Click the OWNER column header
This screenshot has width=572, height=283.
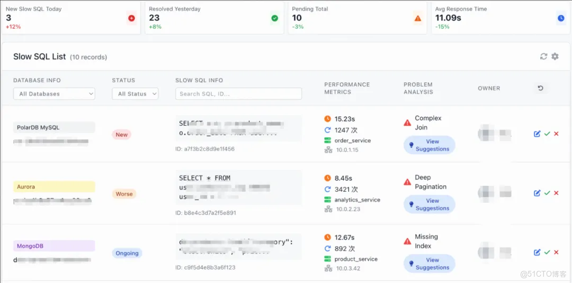(x=489, y=88)
